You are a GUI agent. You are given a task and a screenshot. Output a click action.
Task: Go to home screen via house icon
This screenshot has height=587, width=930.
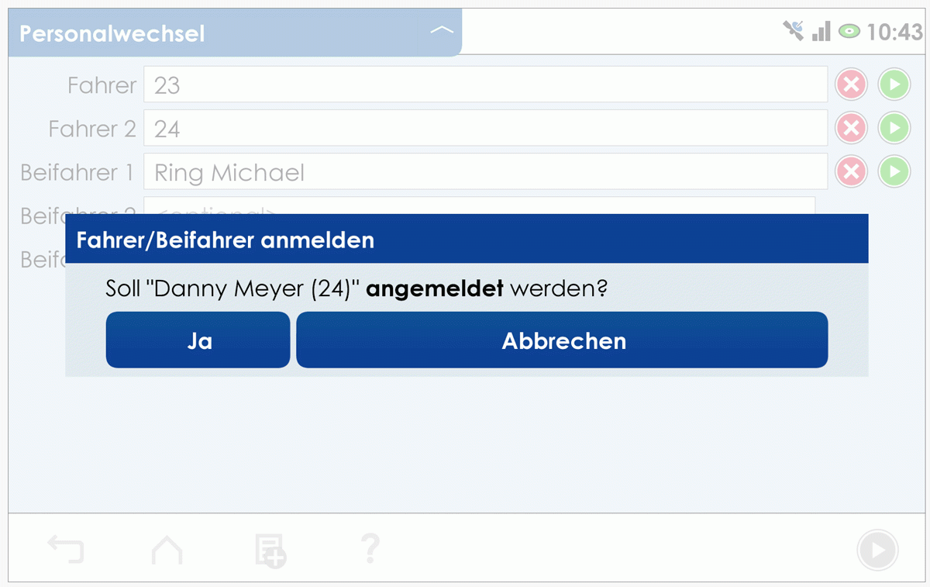click(167, 550)
